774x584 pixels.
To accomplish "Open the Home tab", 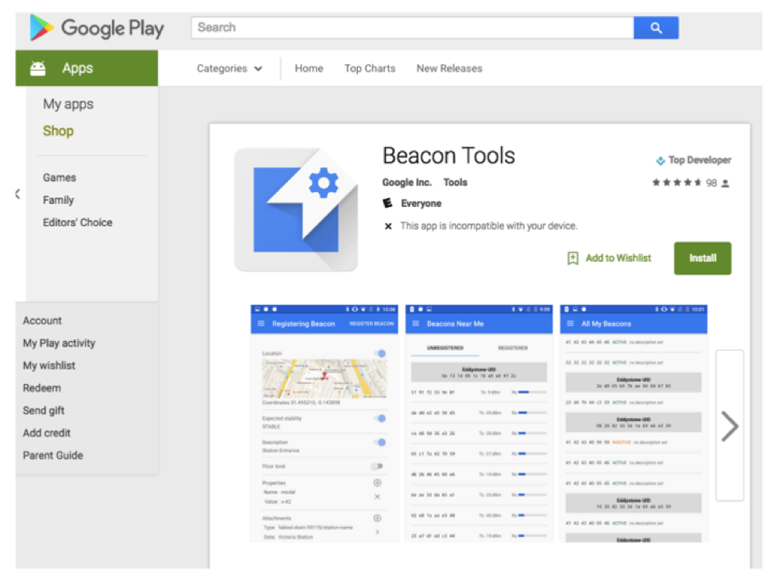I will (x=309, y=68).
